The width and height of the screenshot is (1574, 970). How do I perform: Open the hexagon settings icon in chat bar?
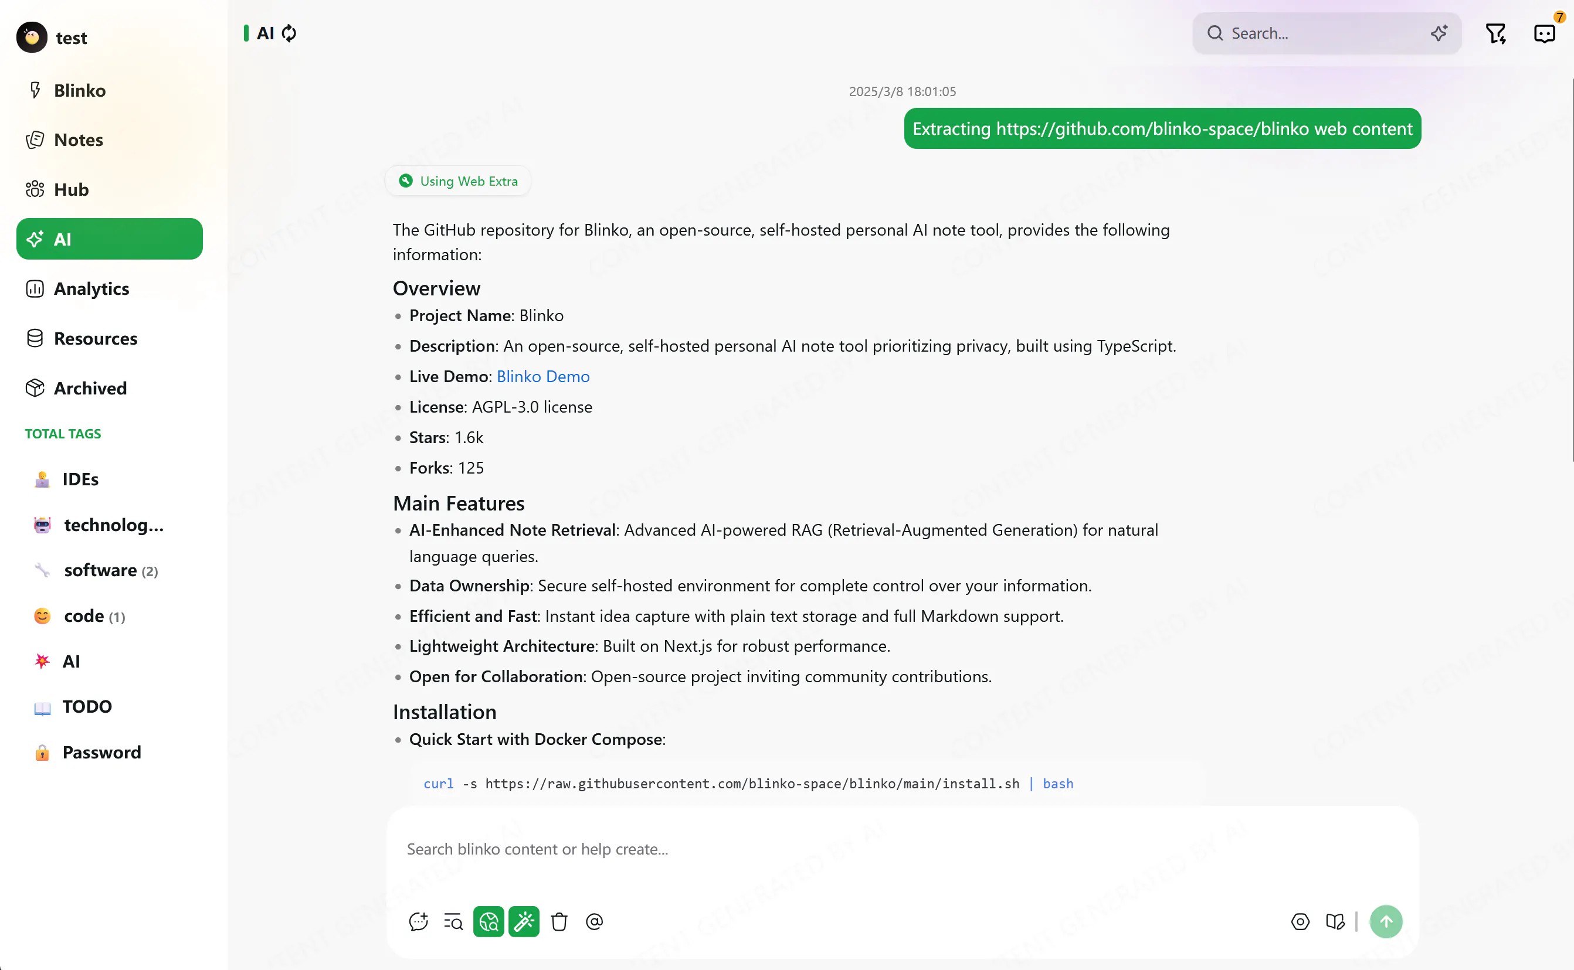(x=1300, y=922)
